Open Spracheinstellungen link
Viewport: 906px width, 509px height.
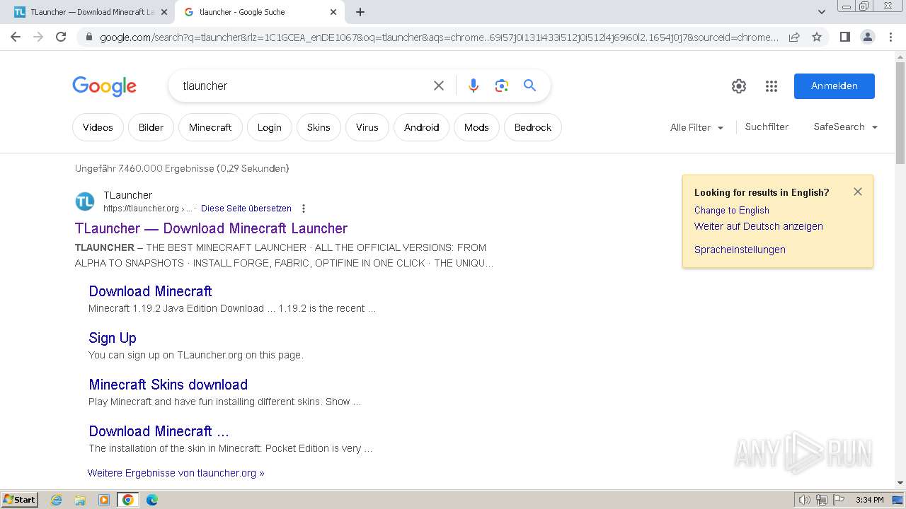point(740,250)
